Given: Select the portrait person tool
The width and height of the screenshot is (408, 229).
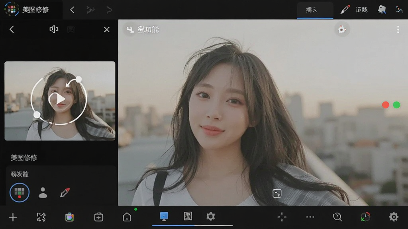Looking at the screenshot, I should click(x=43, y=193).
